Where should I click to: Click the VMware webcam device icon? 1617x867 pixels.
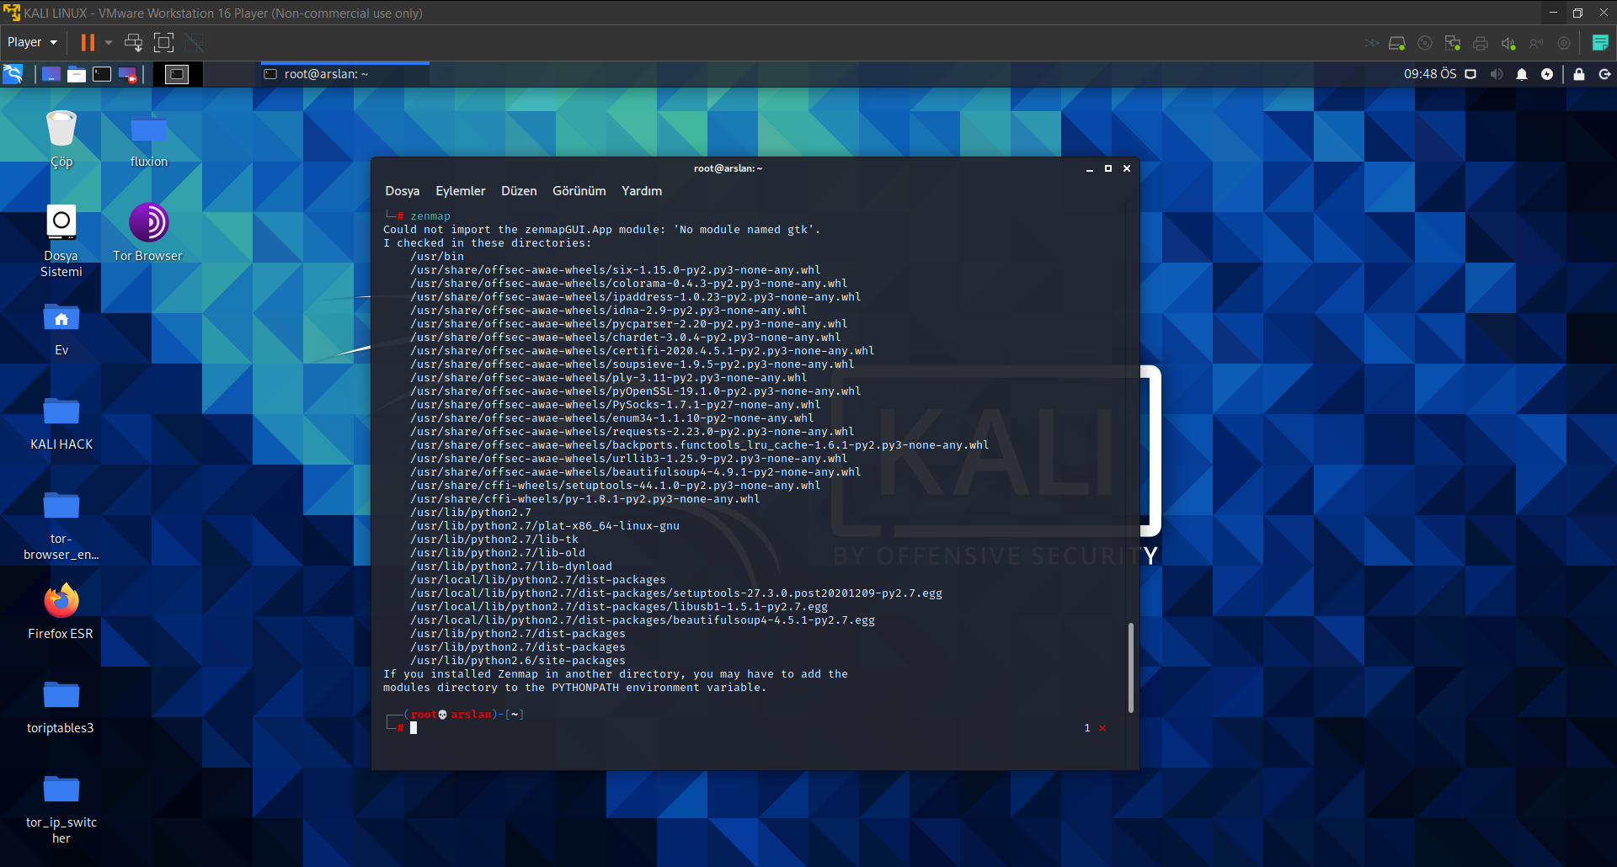[x=1564, y=43]
